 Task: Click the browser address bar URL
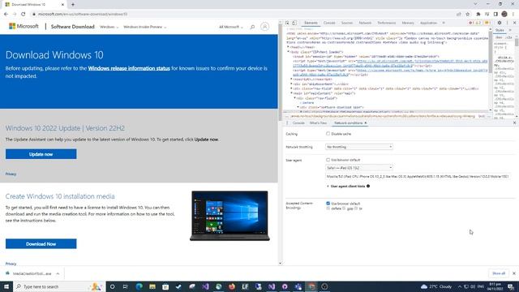[x=83, y=15]
